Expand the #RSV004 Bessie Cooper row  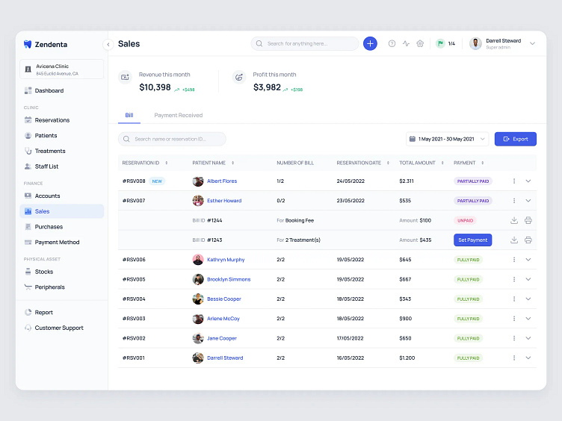click(528, 299)
